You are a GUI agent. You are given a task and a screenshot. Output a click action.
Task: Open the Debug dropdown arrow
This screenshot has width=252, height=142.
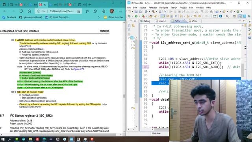pos(132,16)
